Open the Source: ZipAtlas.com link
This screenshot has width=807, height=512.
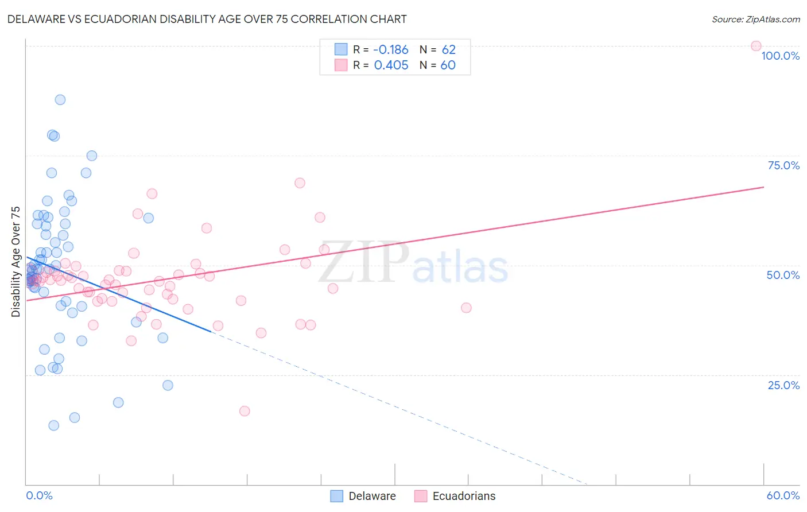pos(756,19)
